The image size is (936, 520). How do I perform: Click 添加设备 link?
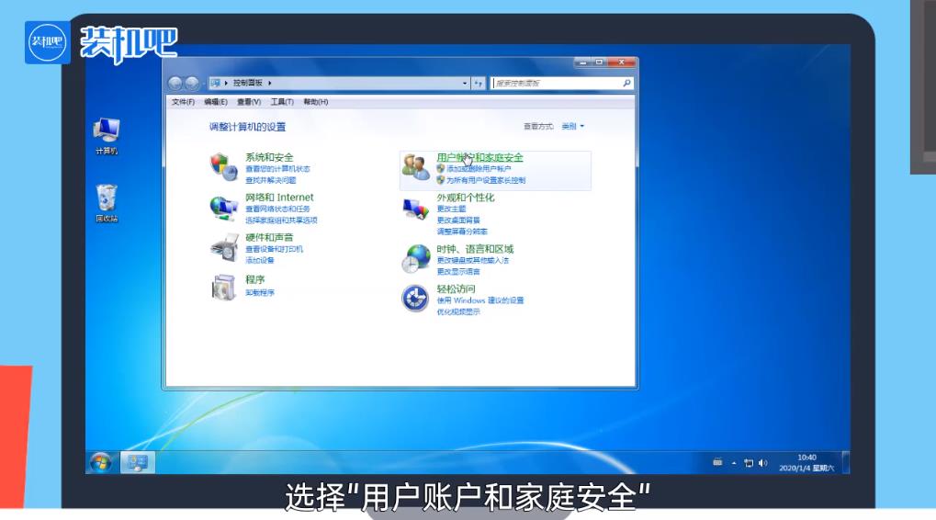pos(260,260)
